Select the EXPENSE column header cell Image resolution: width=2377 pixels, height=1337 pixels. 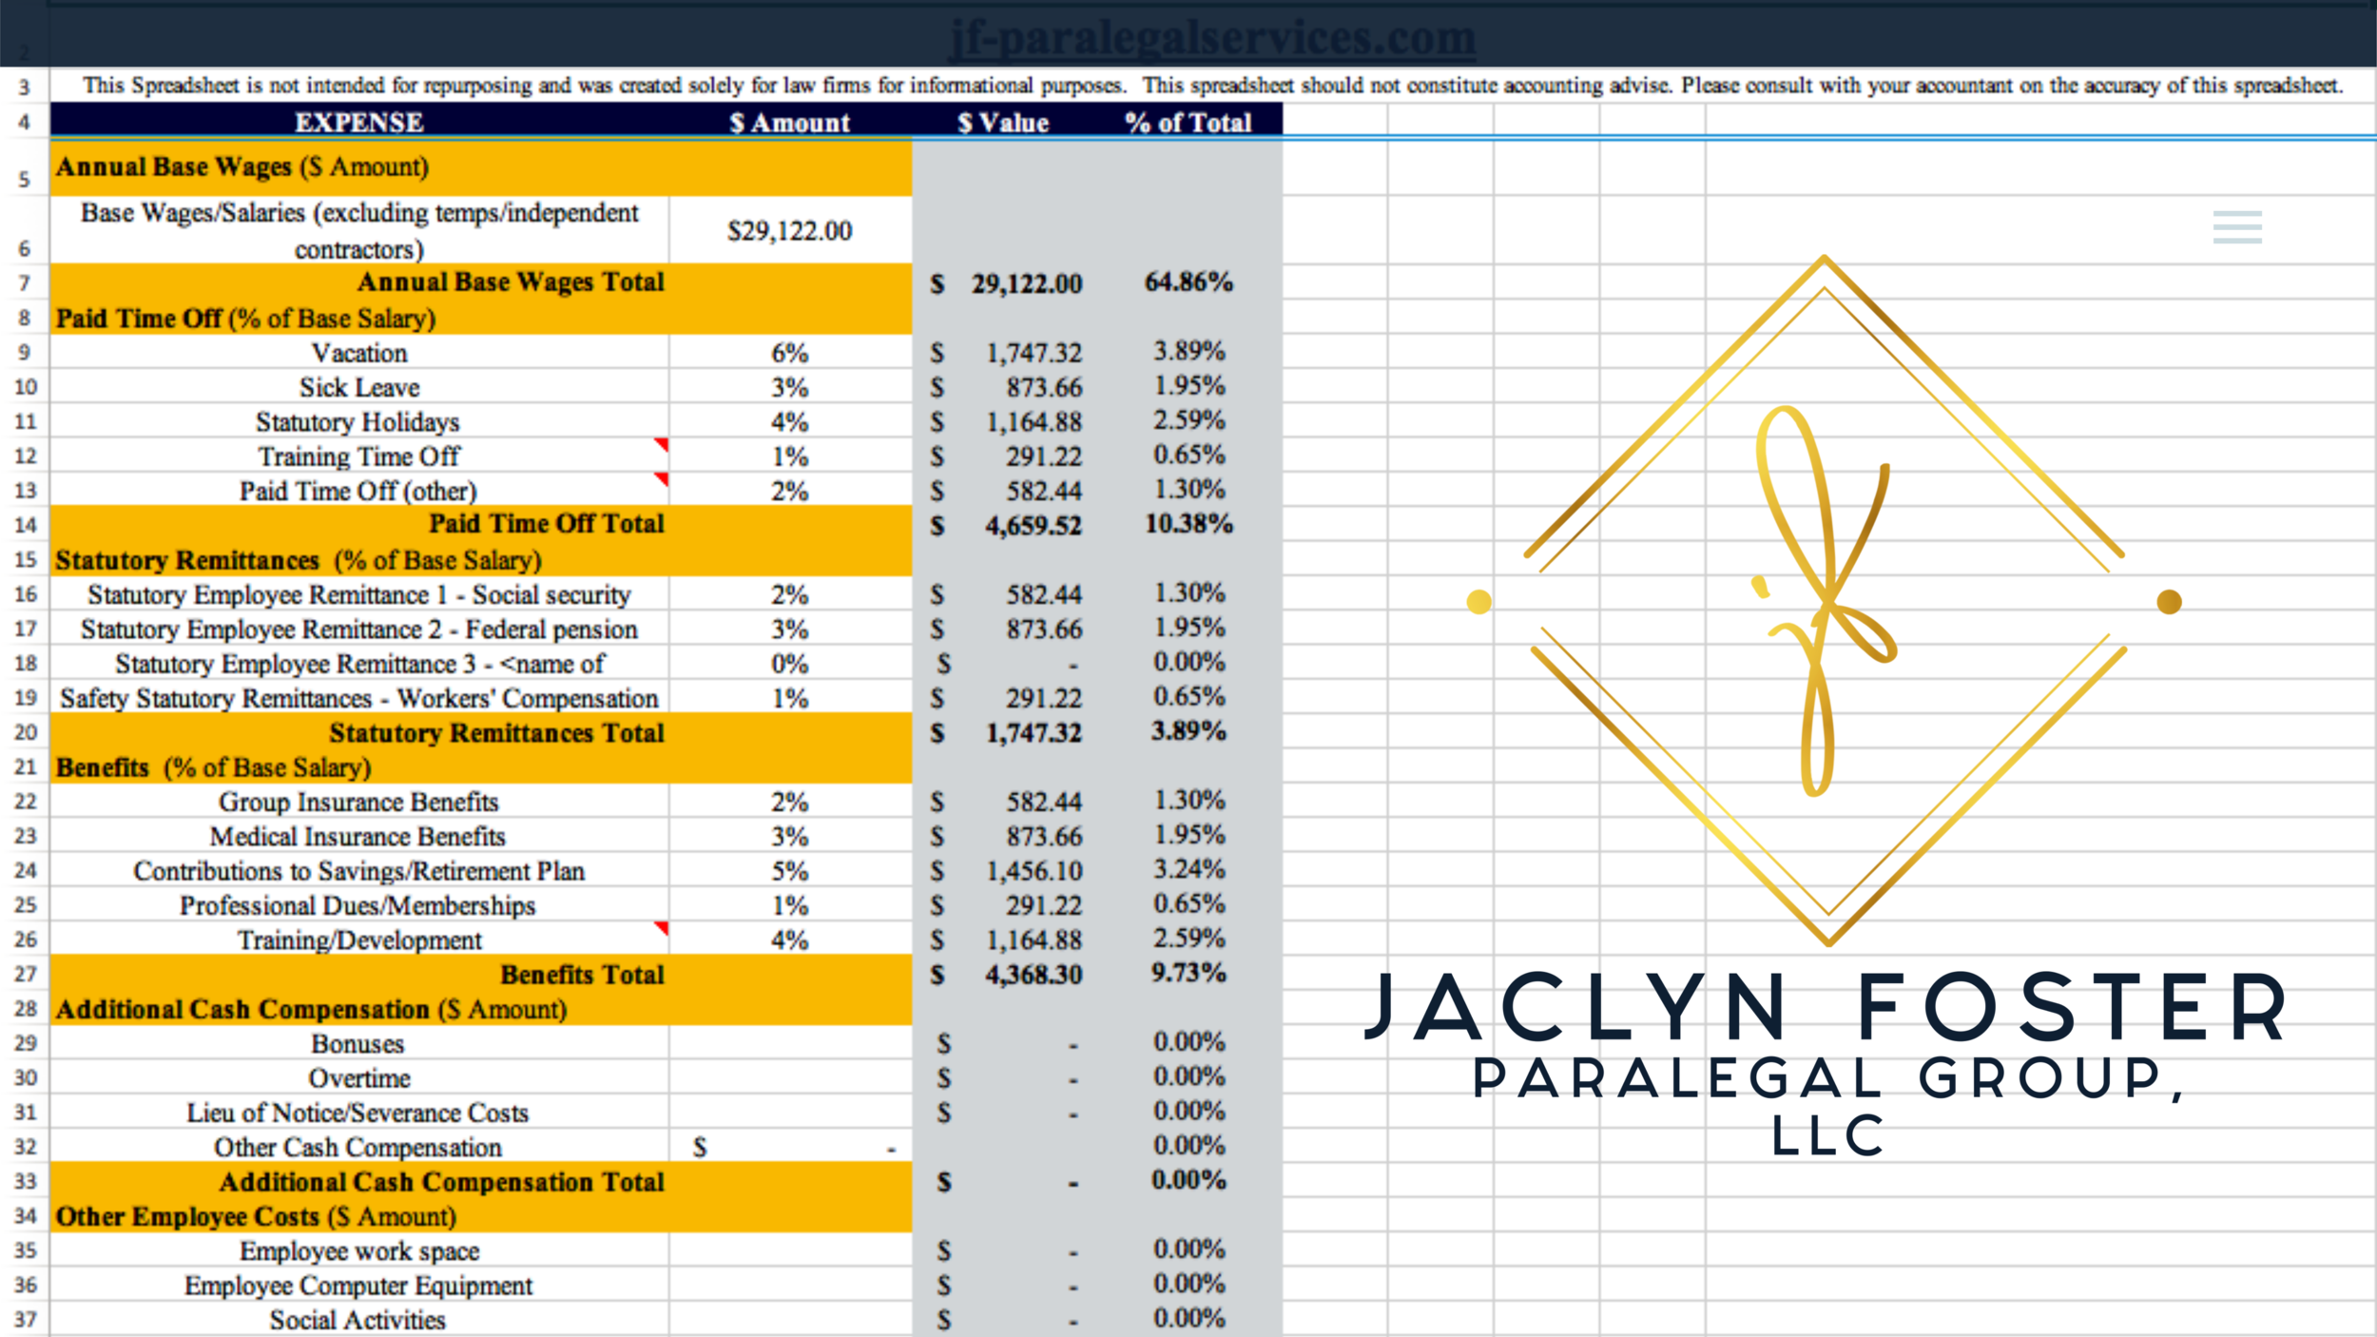359,122
